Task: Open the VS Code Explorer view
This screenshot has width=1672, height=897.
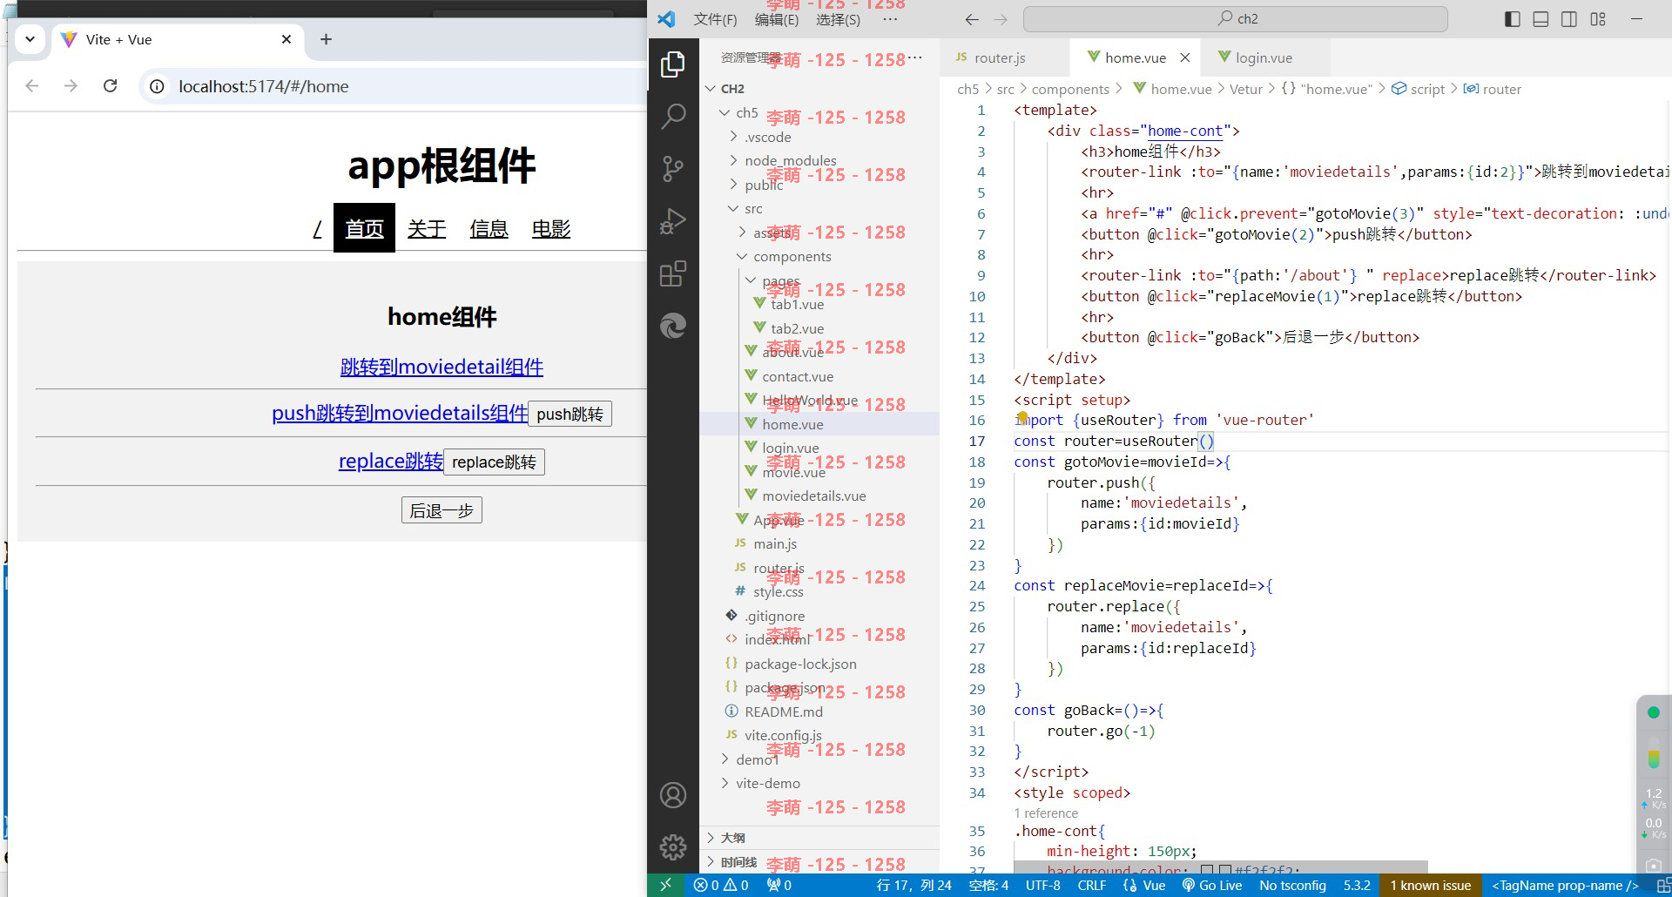Action: point(672,64)
